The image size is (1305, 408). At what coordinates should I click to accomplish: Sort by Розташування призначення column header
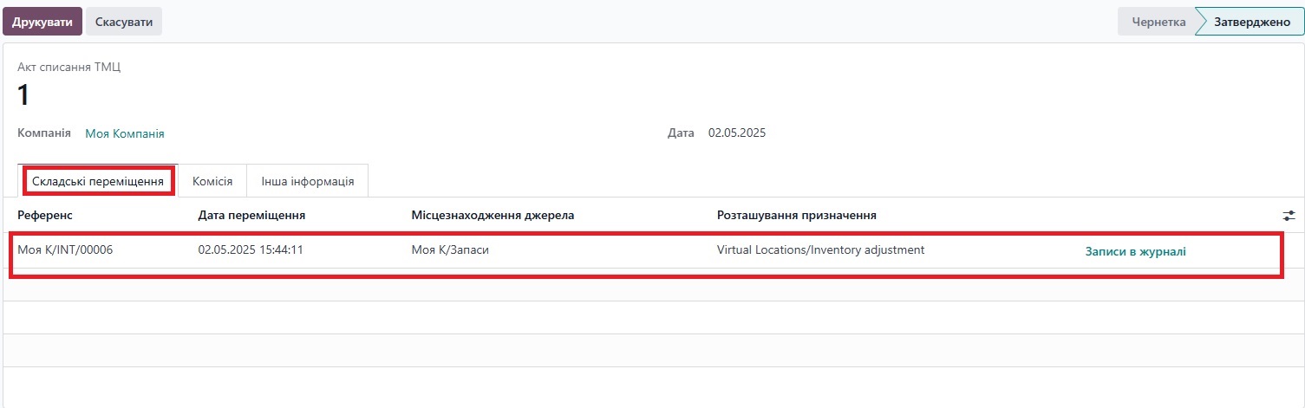click(796, 215)
